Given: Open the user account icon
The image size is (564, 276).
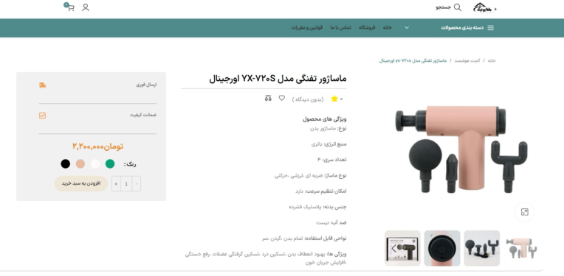Looking at the screenshot, I should (x=85, y=7).
